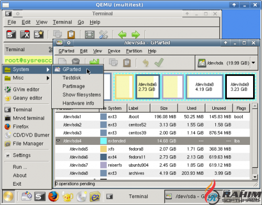Image resolution: width=262 pixels, height=205 pixels.
Task: Click the Fullscreen icon in Terminal toolbar
Action: point(90,35)
